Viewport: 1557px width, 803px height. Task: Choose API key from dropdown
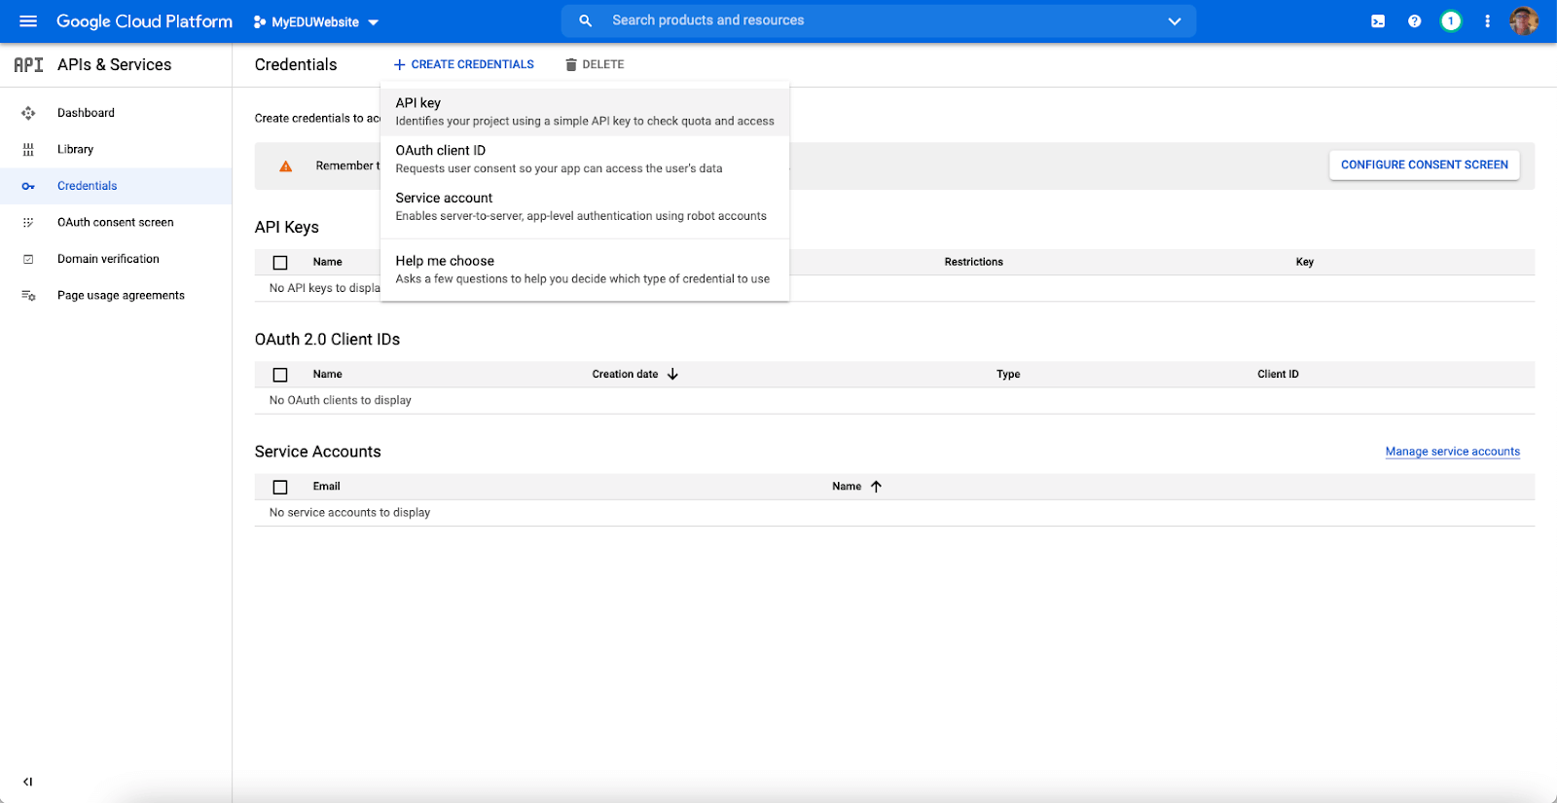585,112
